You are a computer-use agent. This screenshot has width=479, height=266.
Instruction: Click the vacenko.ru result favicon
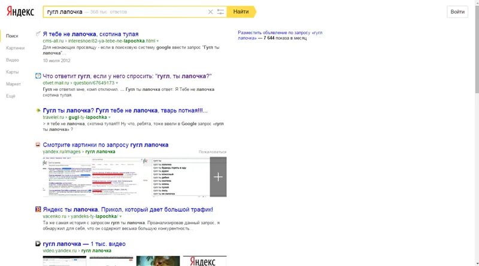point(38,209)
